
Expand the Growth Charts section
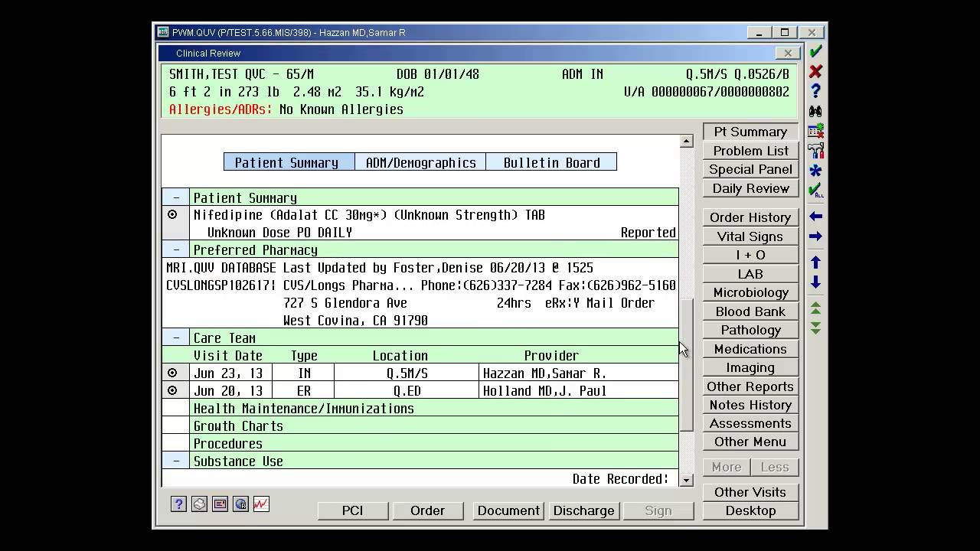tap(176, 425)
